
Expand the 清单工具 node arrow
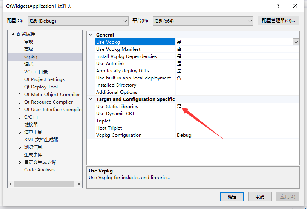tap(20, 132)
